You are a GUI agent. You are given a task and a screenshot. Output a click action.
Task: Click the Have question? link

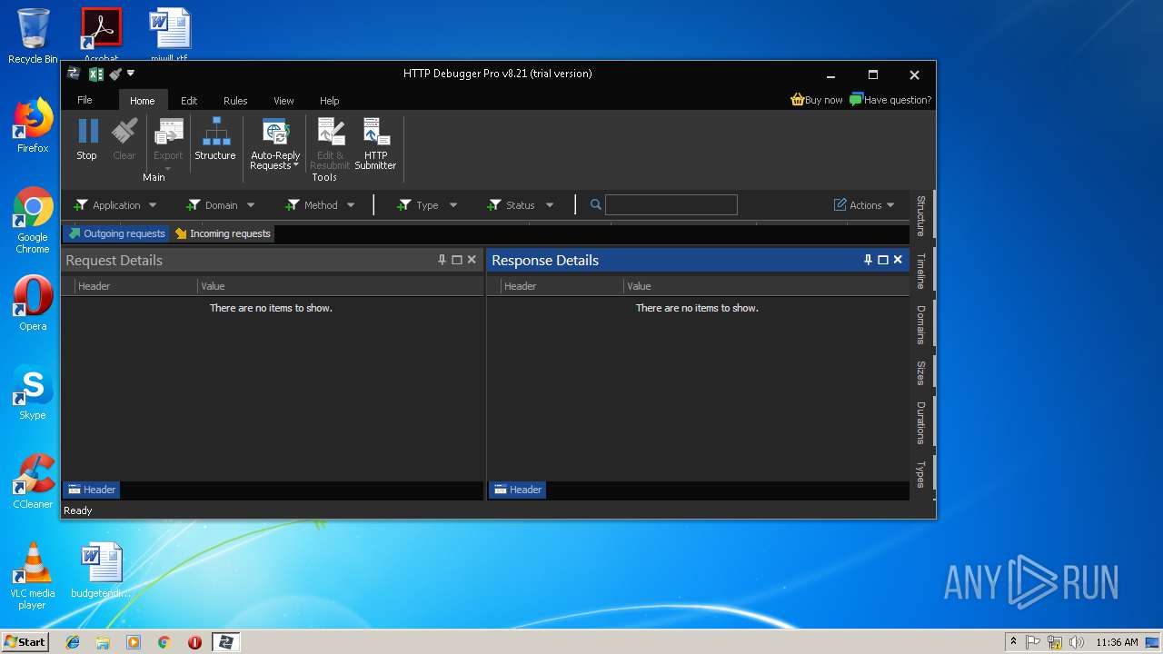890,100
